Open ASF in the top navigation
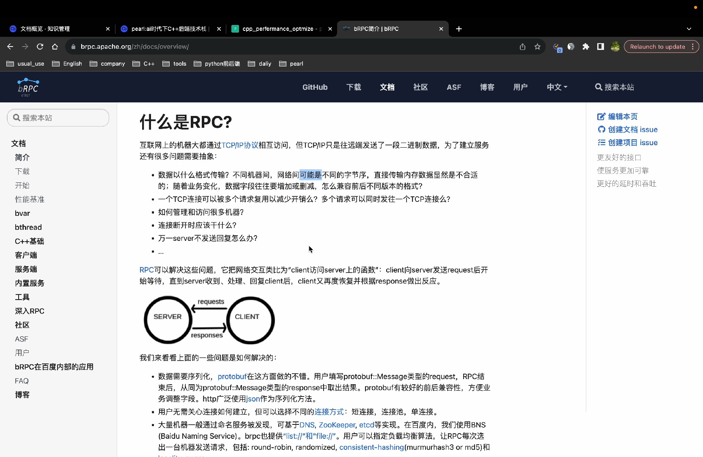 454,87
